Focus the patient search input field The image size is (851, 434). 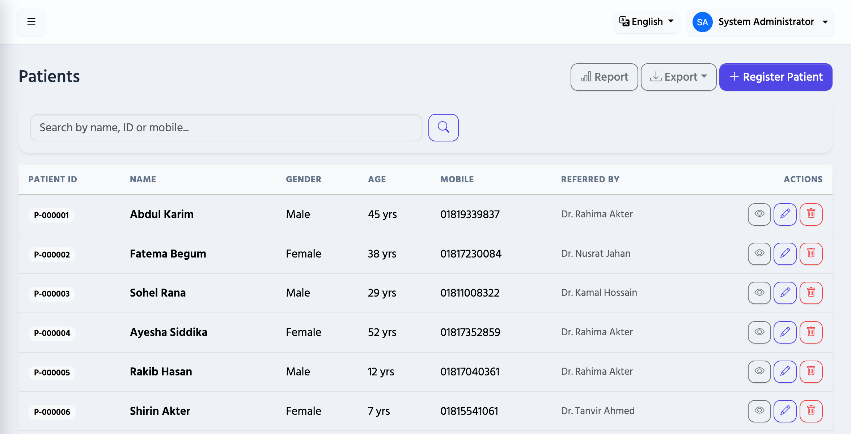click(226, 128)
